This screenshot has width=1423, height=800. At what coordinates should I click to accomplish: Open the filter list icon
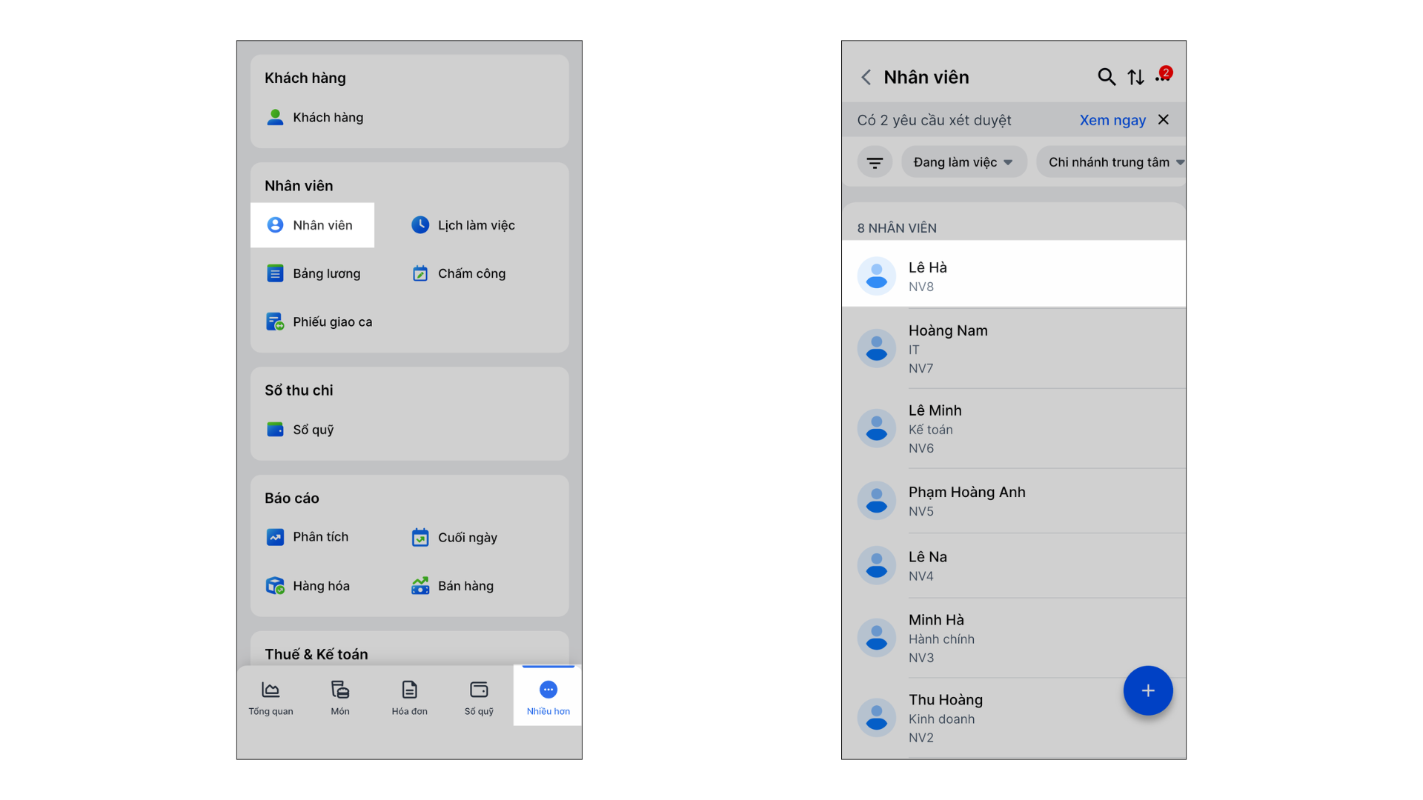(x=875, y=162)
